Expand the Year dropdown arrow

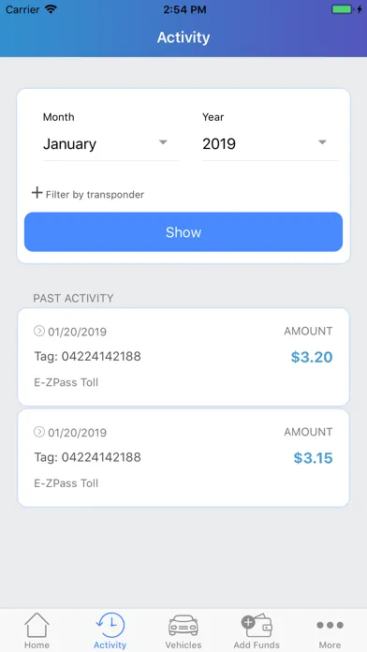[322, 142]
